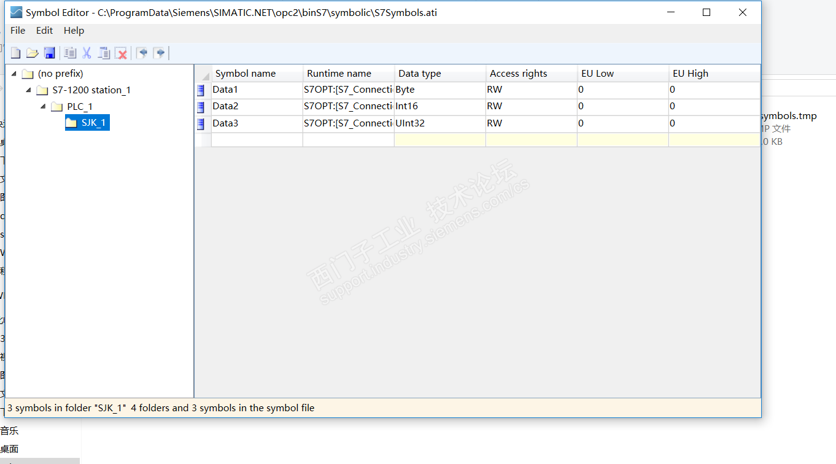This screenshot has height=464, width=836.
Task: Open the Help menu
Action: [74, 31]
